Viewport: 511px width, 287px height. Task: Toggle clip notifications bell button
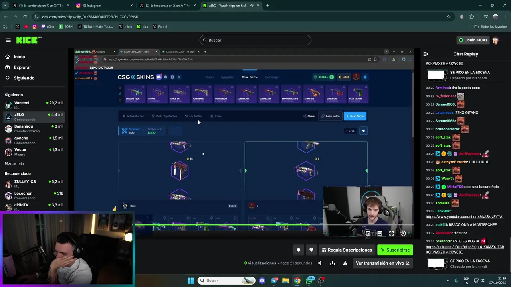[x=298, y=250]
